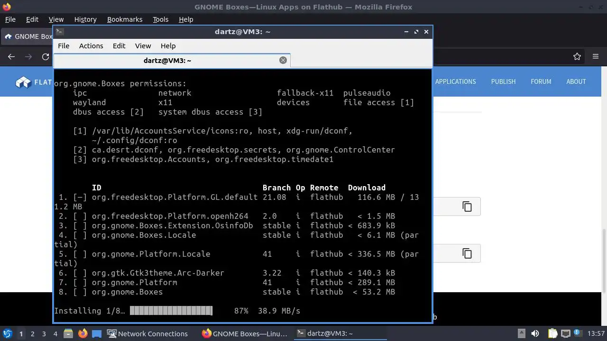Screen dimensions: 607x341
Task: Open Firefox View menu
Action: [56, 19]
